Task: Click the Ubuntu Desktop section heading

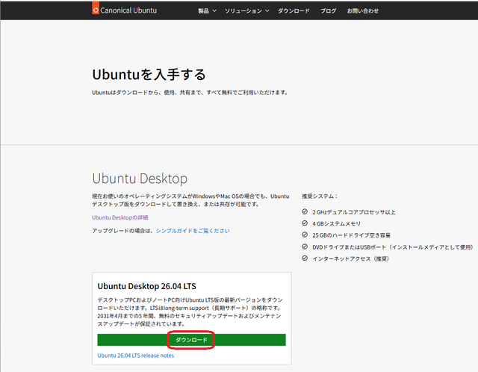Action: tap(140, 179)
